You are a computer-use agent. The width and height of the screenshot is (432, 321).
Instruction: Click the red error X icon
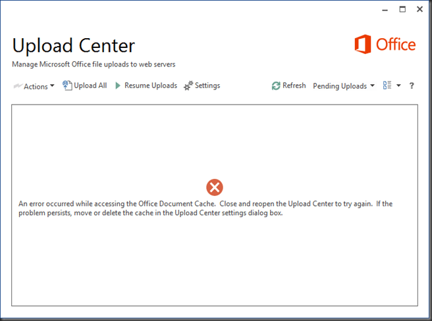215,187
